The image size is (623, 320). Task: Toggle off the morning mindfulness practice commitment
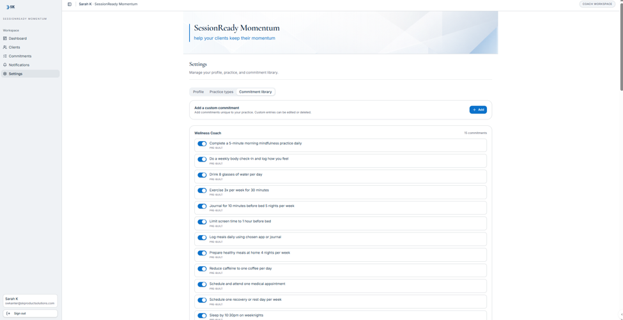[203, 144]
